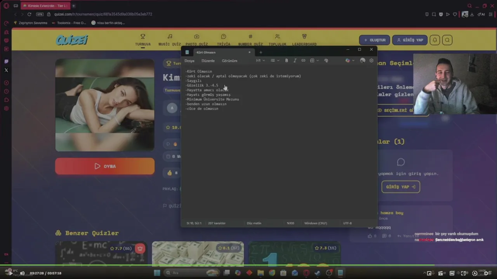This screenshot has height=279, width=497.
Task: Click the browser download icon
Action: pyautogui.click(x=472, y=14)
